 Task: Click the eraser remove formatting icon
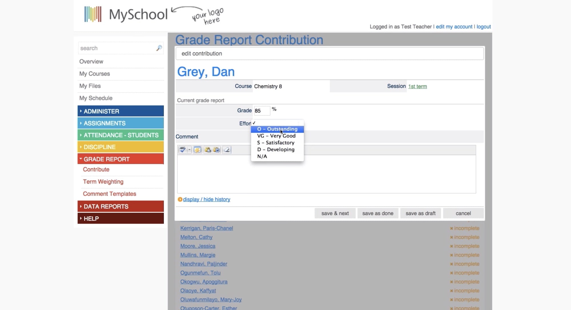point(227,150)
